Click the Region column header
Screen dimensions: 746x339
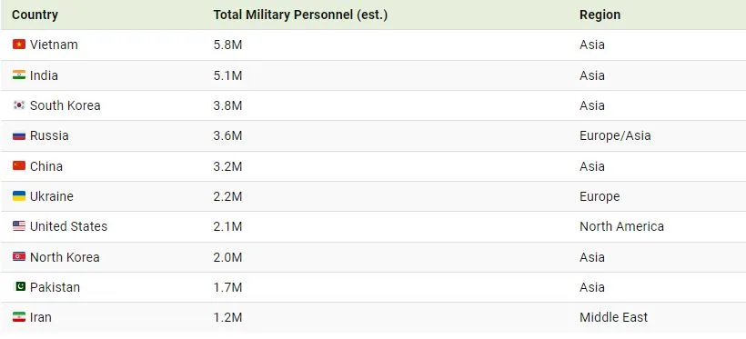(x=600, y=15)
